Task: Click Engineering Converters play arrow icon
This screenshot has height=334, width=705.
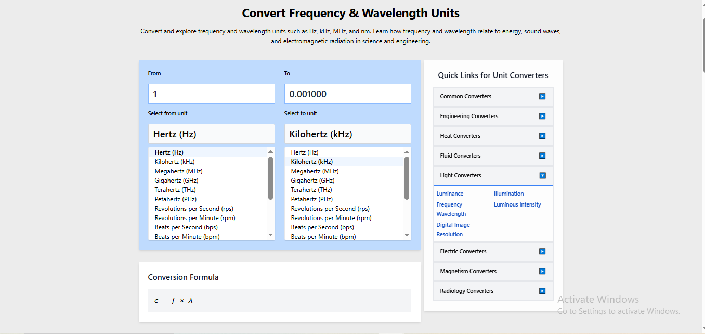Action: tap(542, 116)
